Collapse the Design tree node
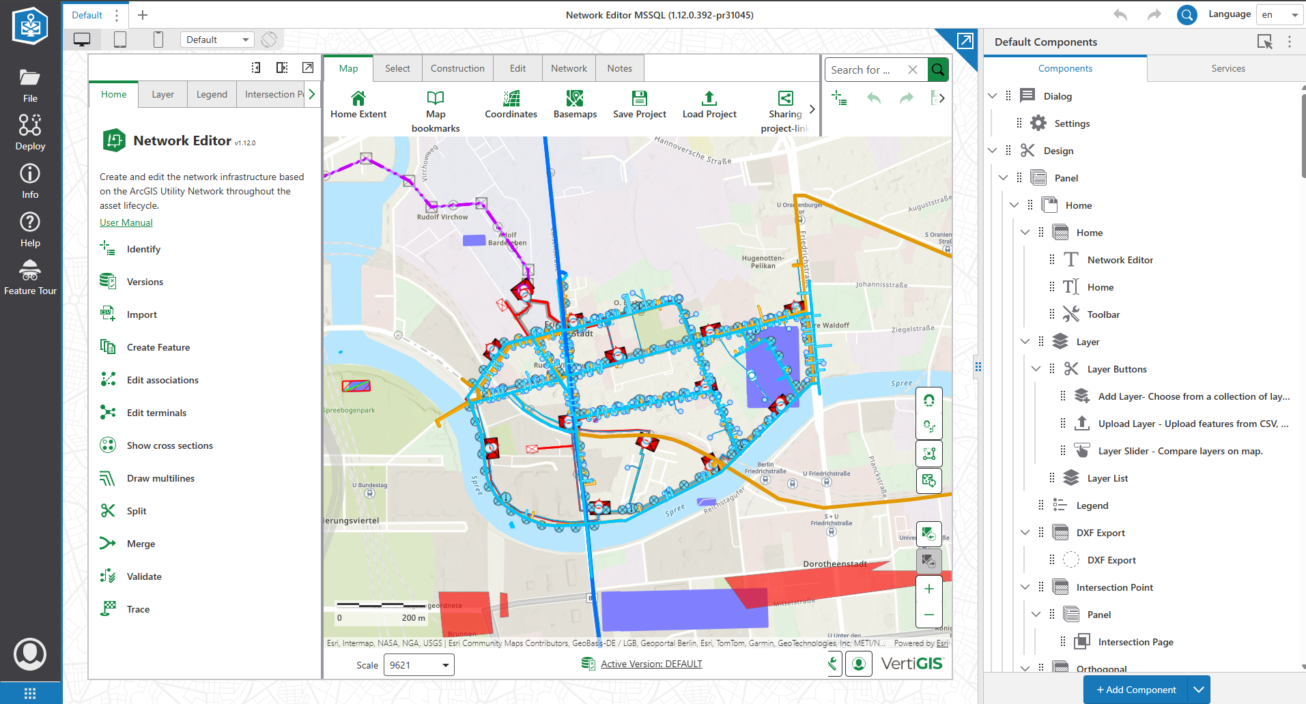The width and height of the screenshot is (1306, 704). click(x=993, y=151)
